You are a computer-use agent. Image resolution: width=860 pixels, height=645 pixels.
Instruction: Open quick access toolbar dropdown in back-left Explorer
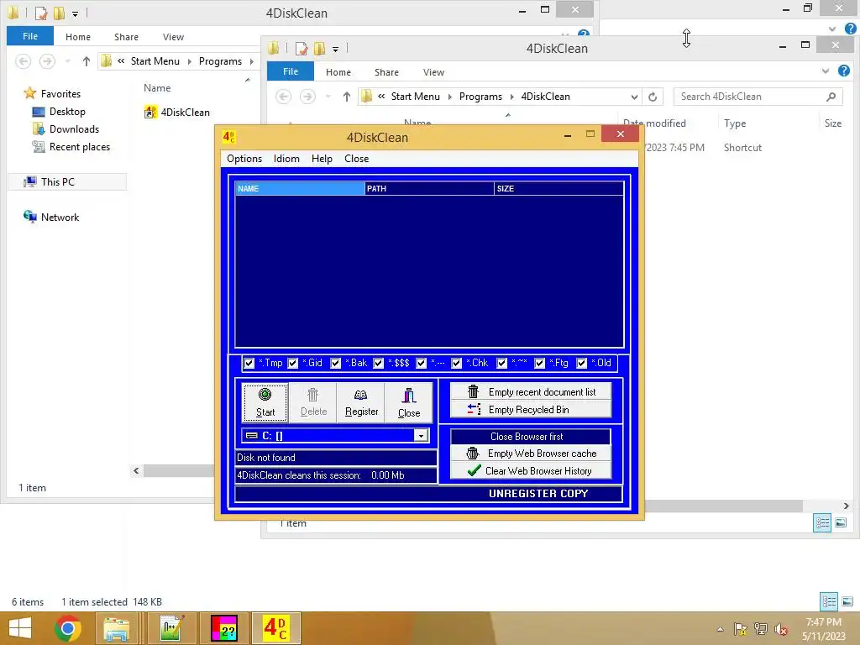click(x=75, y=13)
